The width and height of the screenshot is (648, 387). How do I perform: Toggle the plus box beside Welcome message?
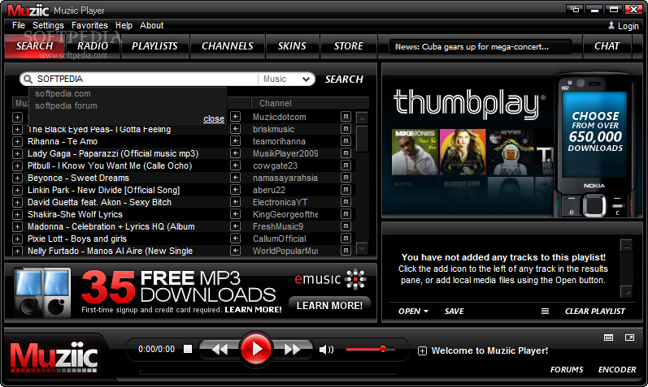click(x=422, y=351)
